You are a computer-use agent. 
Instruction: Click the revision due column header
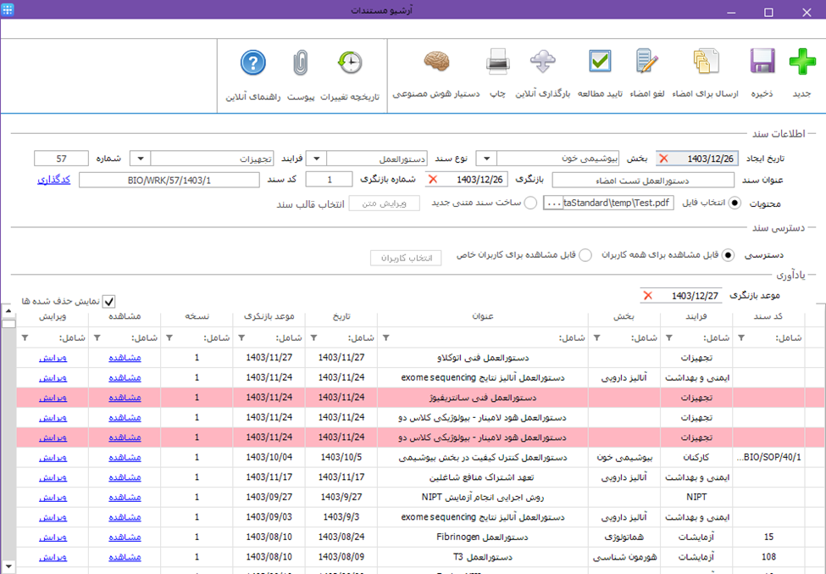point(269,316)
